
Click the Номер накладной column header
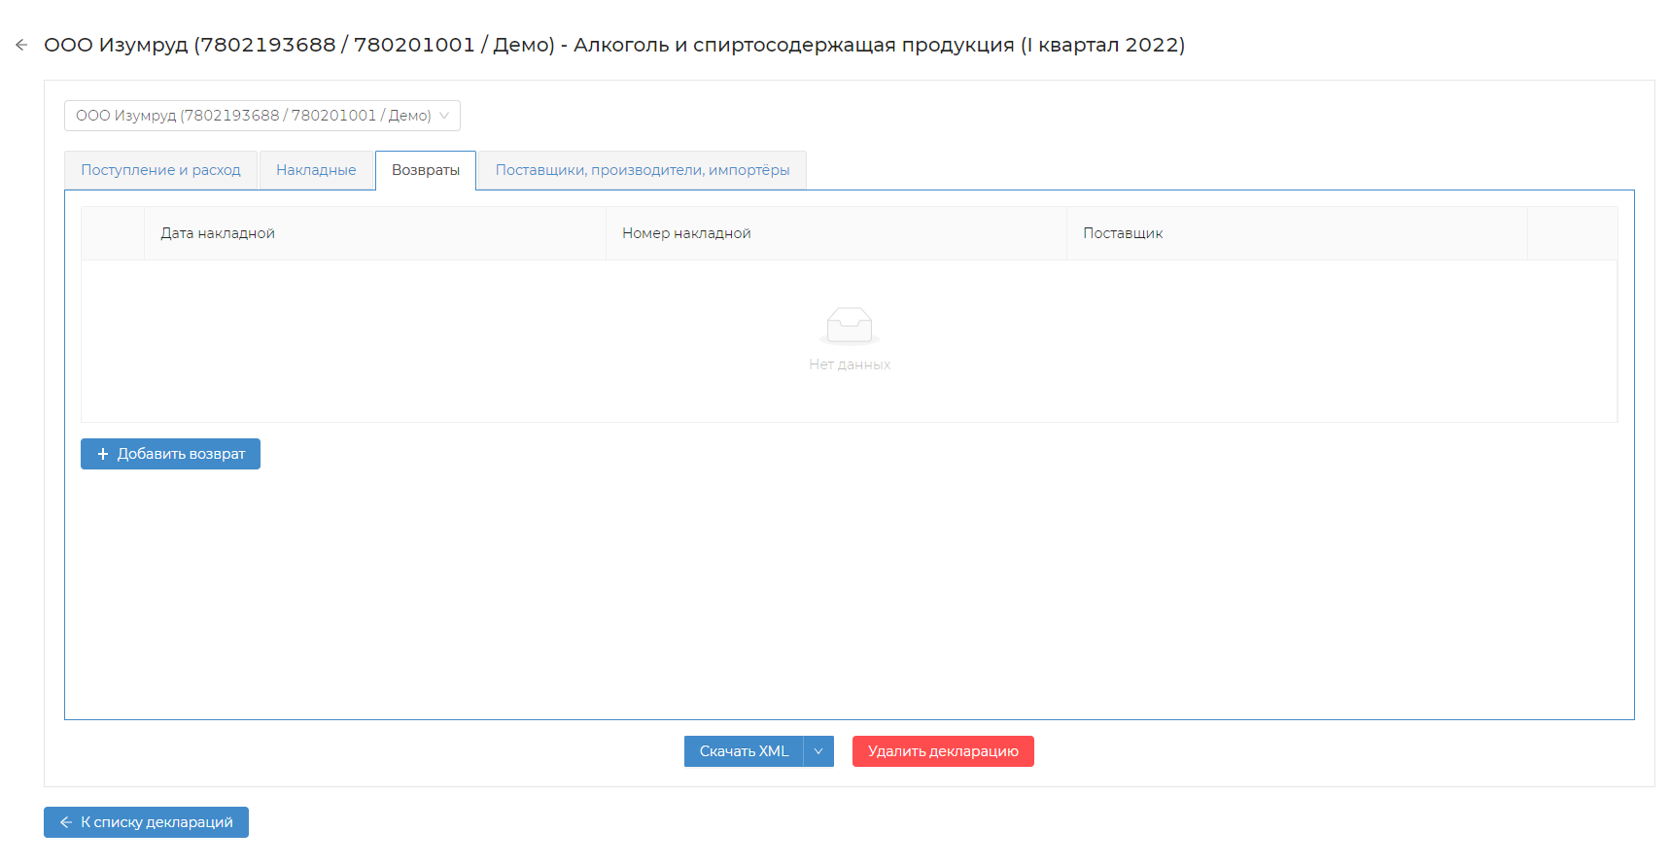point(686,233)
